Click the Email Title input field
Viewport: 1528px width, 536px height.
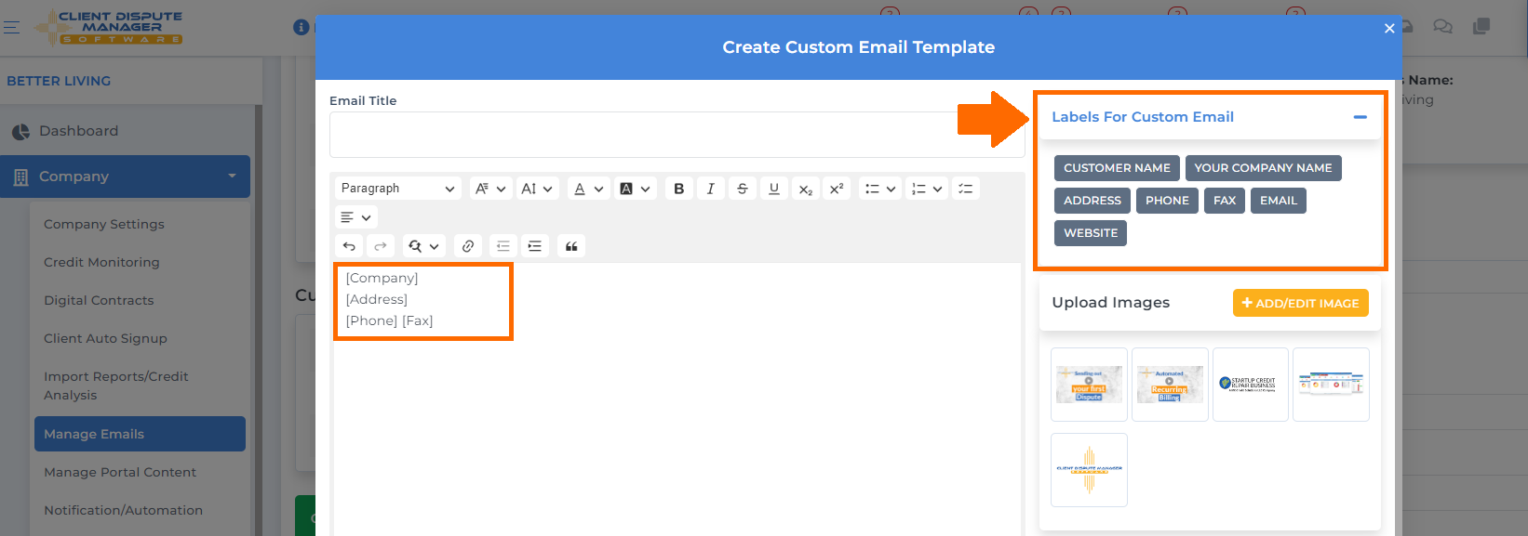677,135
